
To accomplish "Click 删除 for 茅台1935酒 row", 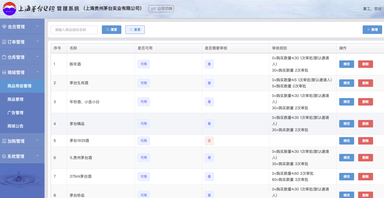I will (365, 141).
